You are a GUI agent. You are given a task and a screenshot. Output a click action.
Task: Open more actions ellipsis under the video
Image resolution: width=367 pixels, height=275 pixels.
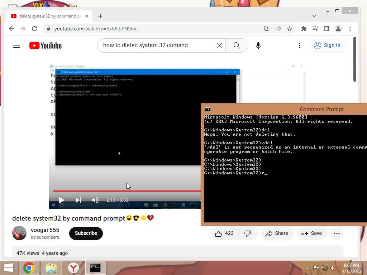(x=337, y=233)
